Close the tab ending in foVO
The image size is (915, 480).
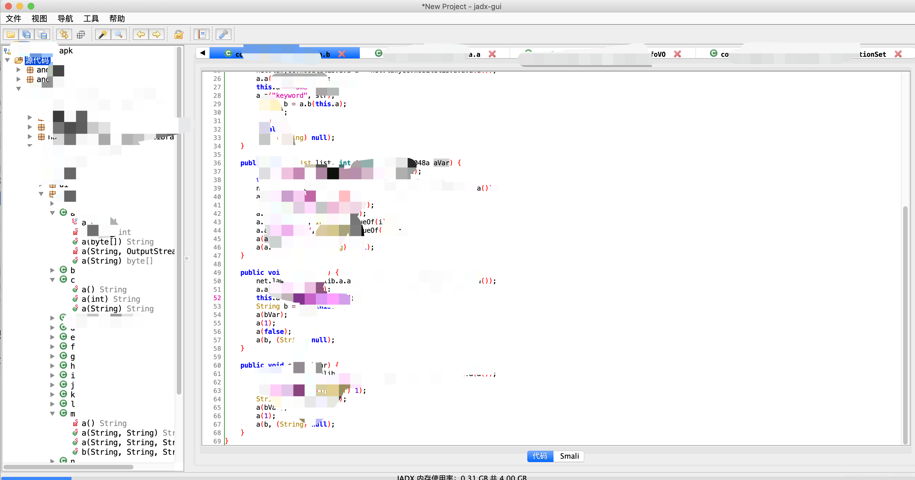(x=677, y=54)
